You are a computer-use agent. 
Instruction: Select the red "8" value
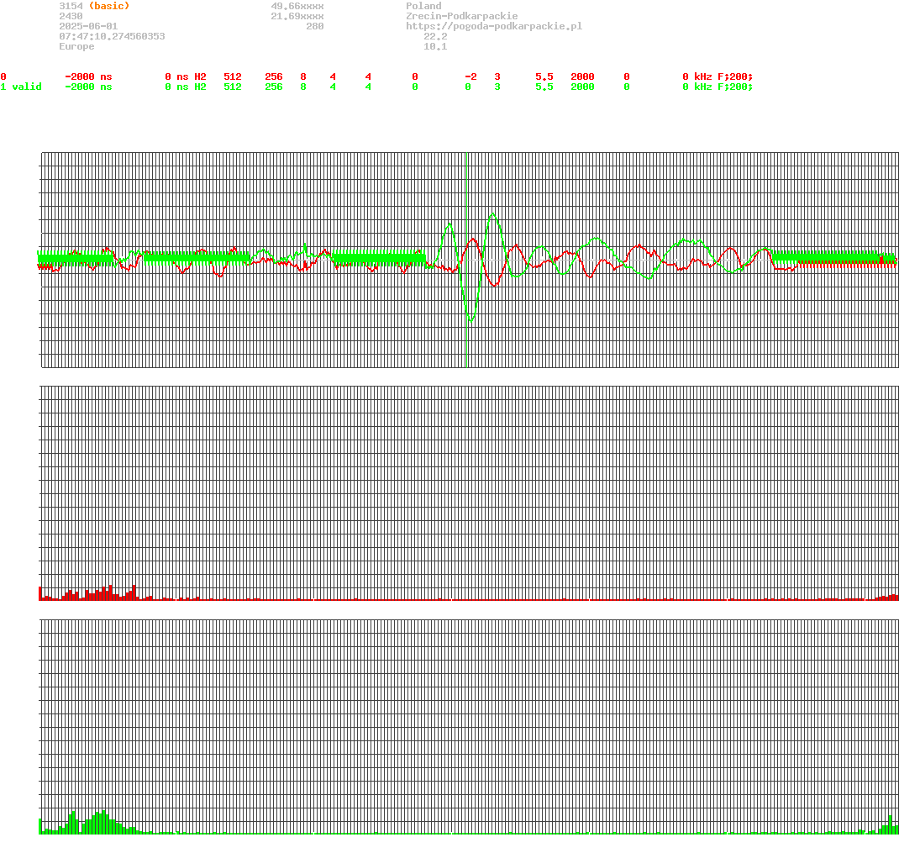click(303, 77)
